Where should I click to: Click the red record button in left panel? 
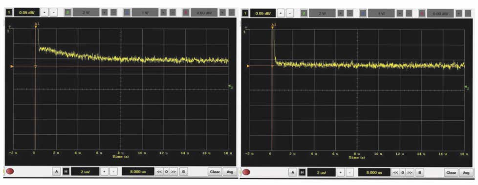click(x=10, y=171)
